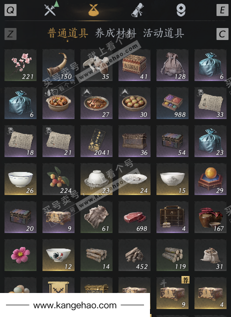Select the gold pouch inventory tab
This screenshot has width=231, height=317.
pyautogui.click(x=93, y=10)
